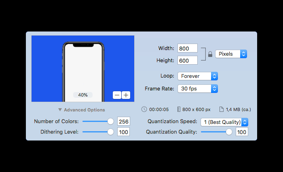This screenshot has height=172, width=283.
Task: Open the Loop Forever dropdown
Action: point(198,76)
